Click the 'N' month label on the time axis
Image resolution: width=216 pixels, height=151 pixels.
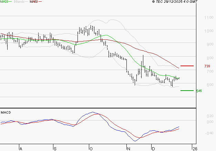click(x=128, y=149)
